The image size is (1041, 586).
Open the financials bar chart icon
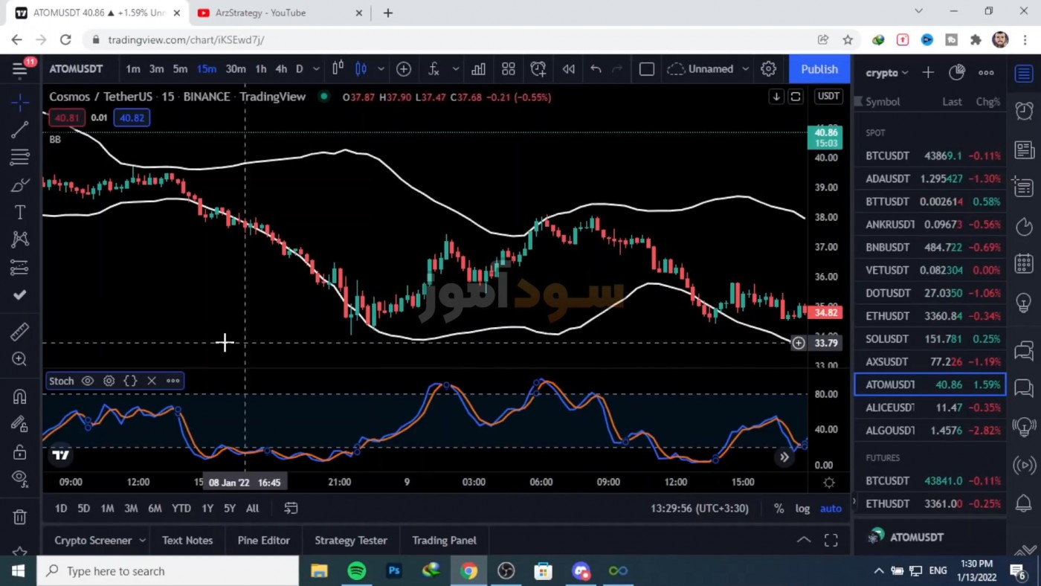478,69
